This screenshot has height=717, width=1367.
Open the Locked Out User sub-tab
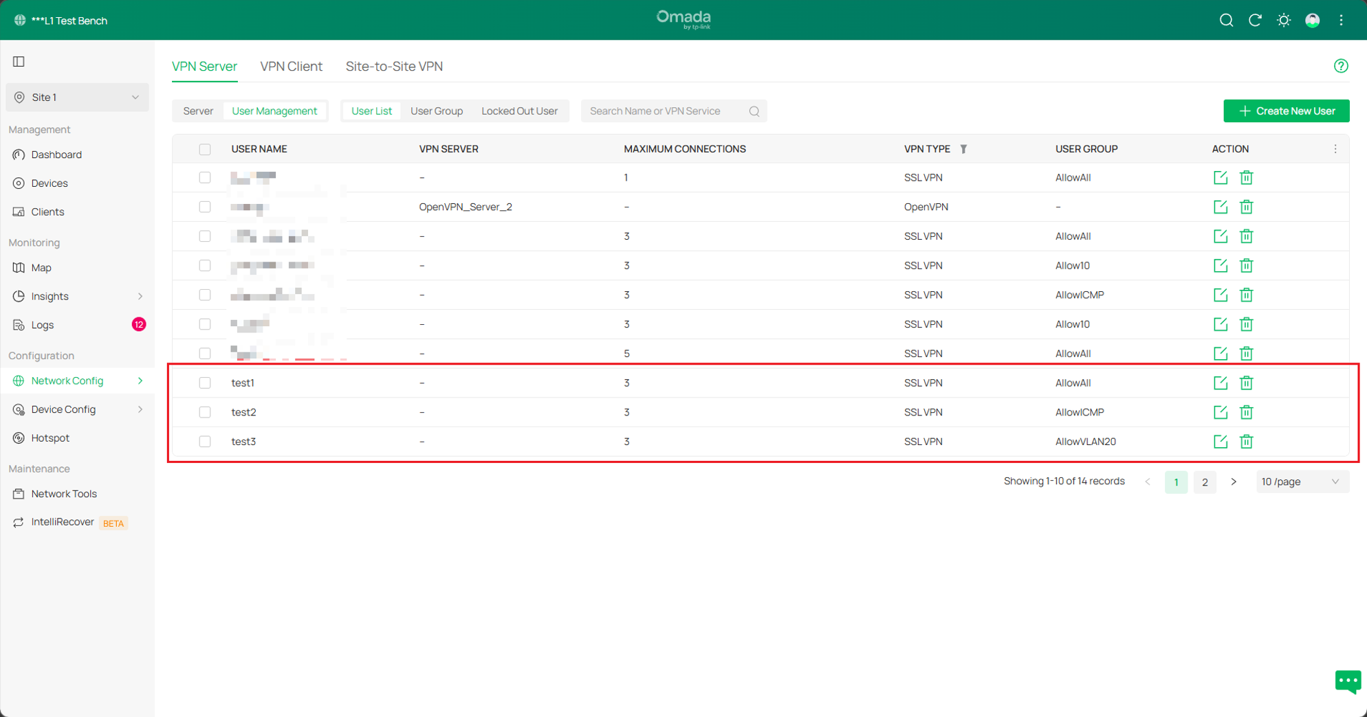[x=519, y=111]
